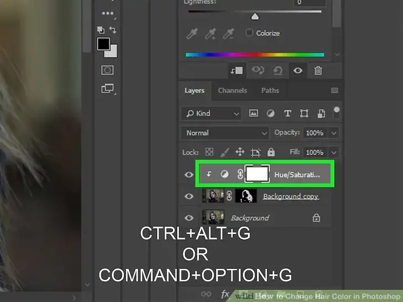The height and width of the screenshot is (302, 403).
Task: Open the Normal blend mode dropdown
Action: click(225, 133)
